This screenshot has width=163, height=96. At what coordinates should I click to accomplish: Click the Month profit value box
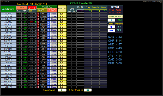95,11
